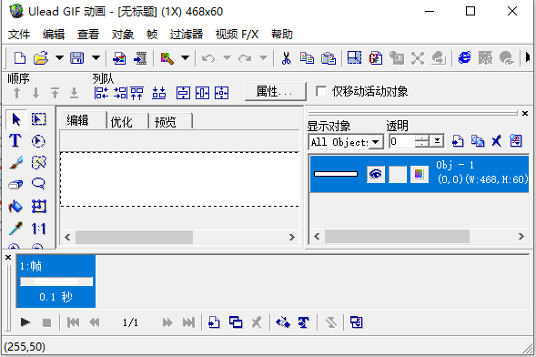The height and width of the screenshot is (357, 536).
Task: Open the 文件 menu
Action: coord(19,35)
